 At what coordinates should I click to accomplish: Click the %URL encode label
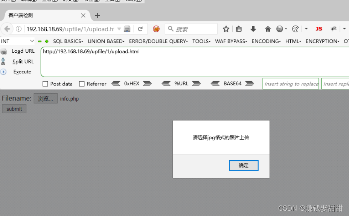point(181,84)
